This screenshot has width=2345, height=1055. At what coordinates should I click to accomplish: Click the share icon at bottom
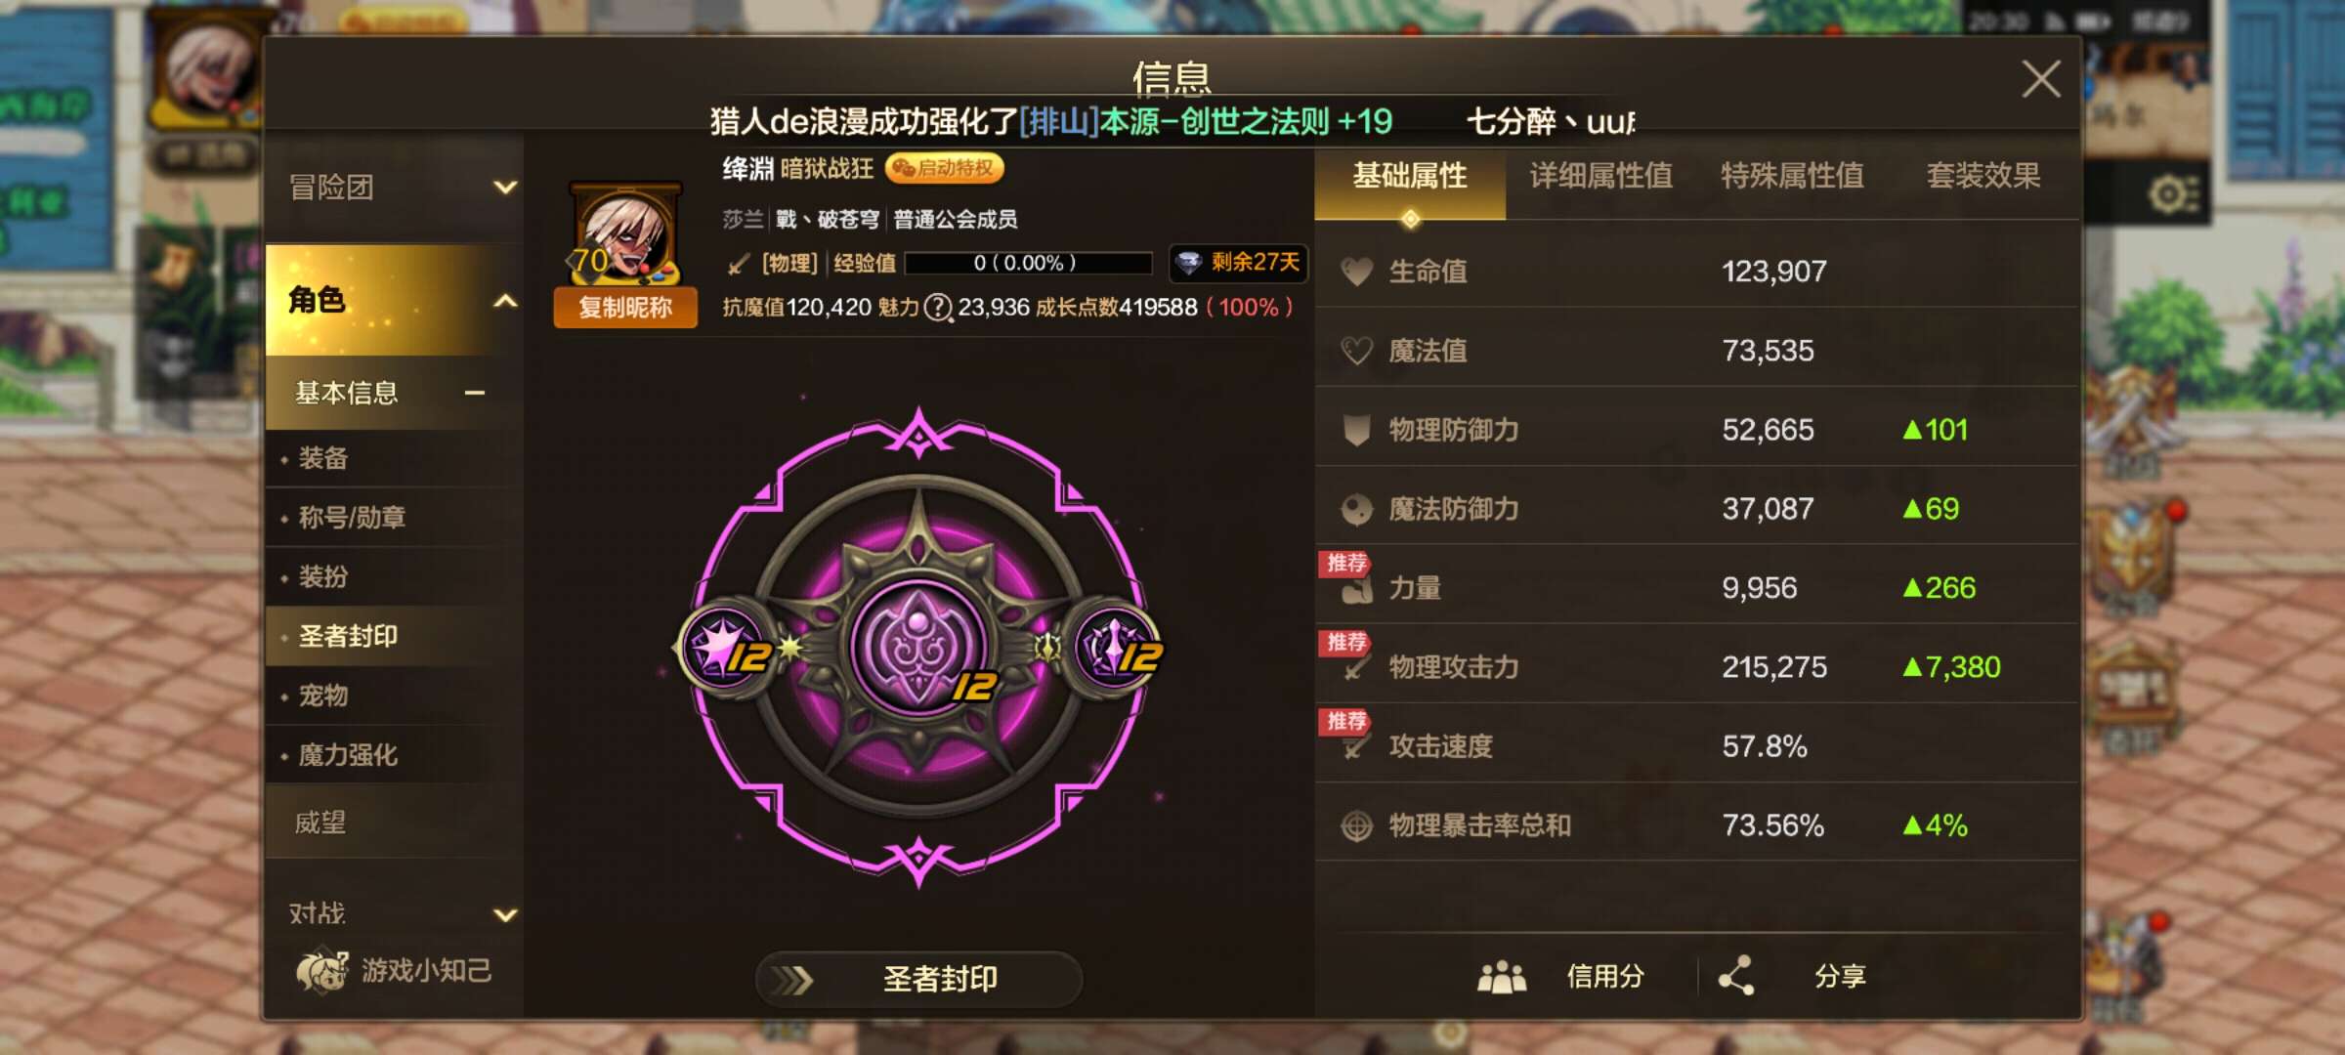coord(1737,975)
